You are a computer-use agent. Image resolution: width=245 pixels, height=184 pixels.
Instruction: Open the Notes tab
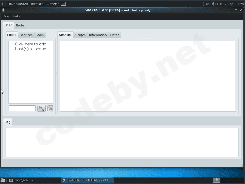[x=115, y=35]
